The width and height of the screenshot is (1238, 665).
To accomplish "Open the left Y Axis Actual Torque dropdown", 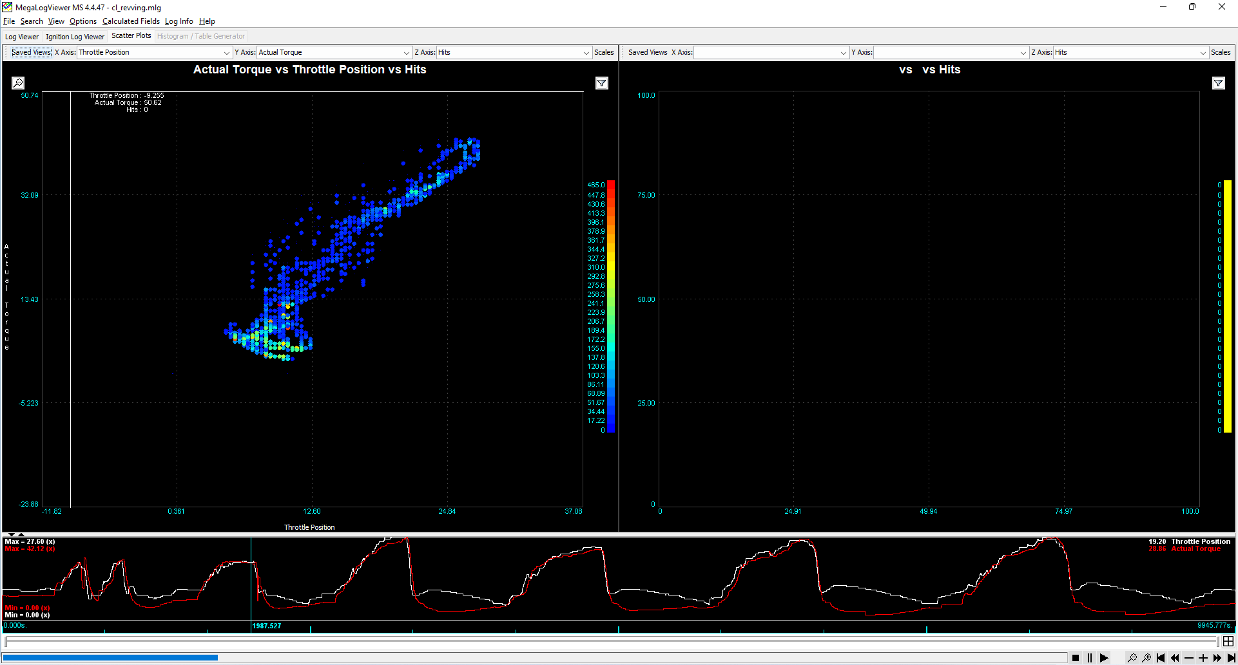I will click(334, 52).
